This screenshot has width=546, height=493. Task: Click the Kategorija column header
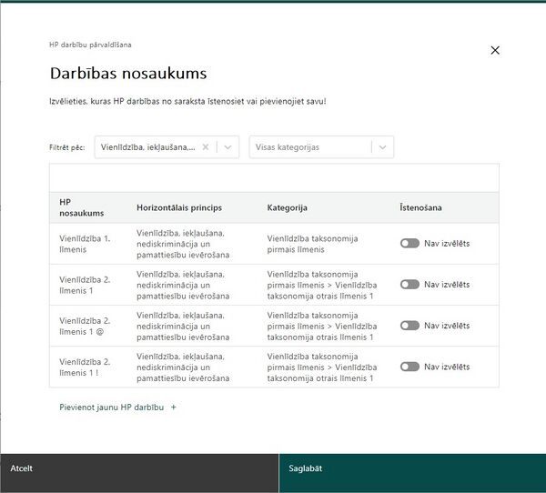tap(287, 207)
